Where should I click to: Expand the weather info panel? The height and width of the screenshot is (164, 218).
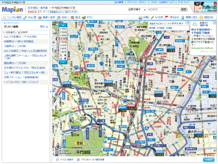point(214,22)
